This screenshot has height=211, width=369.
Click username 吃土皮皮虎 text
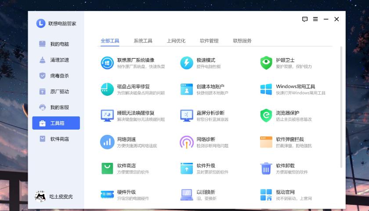pos(61,197)
